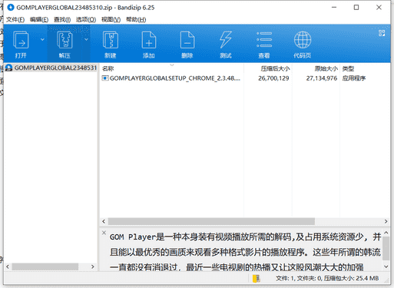Image resolution: width=394 pixels, height=288 pixels.
Task: Maximize the Bandizip window
Action: pos(356,8)
